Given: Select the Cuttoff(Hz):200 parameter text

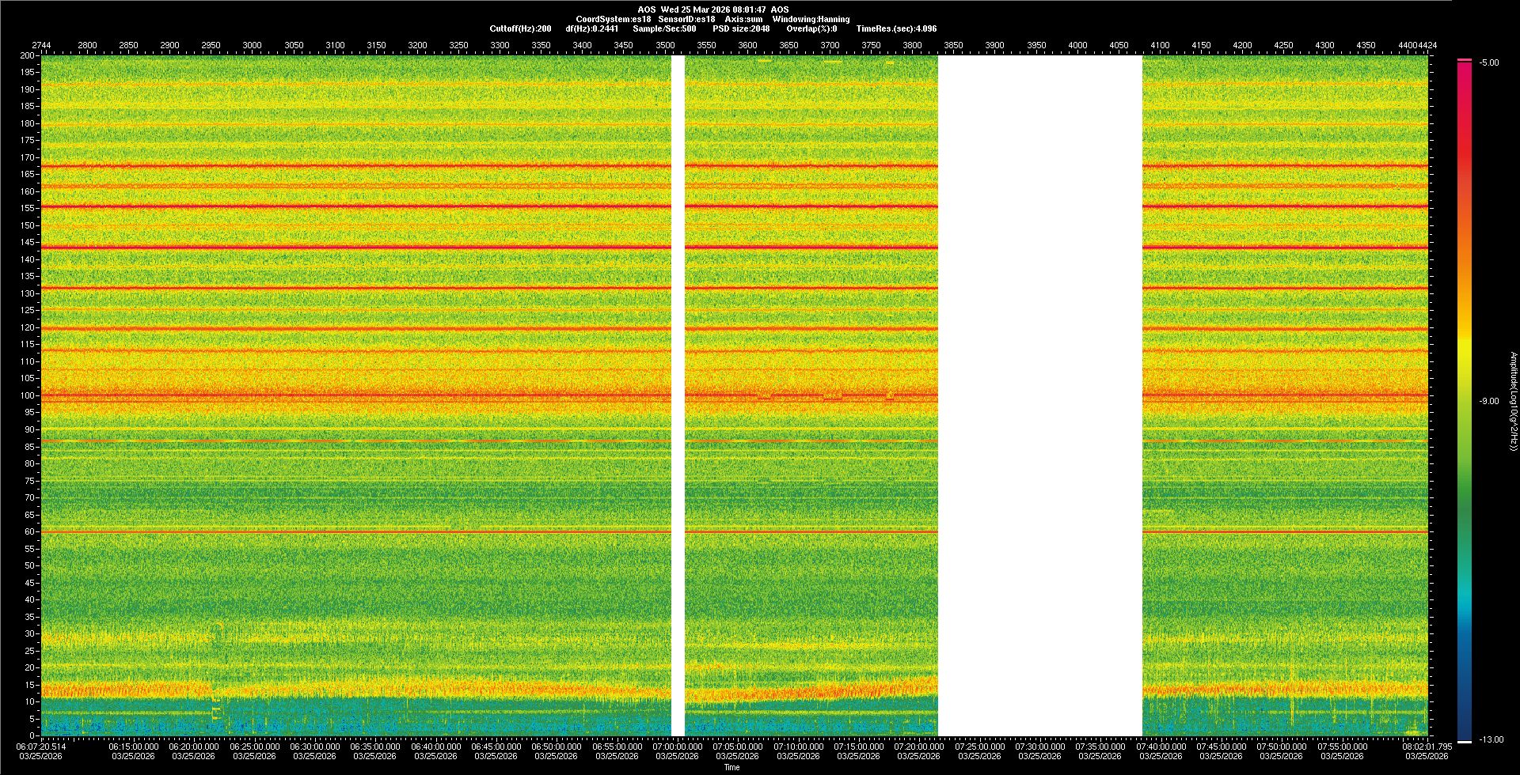Looking at the screenshot, I should [x=520, y=28].
